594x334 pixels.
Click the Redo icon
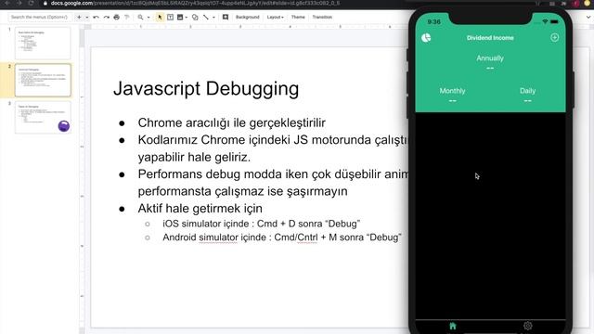pyautogui.click(x=107, y=17)
